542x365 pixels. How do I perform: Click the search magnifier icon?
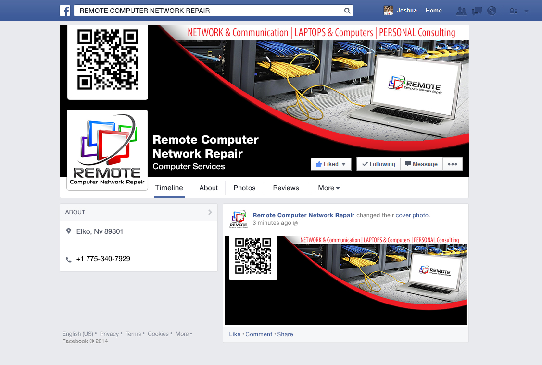click(x=347, y=11)
